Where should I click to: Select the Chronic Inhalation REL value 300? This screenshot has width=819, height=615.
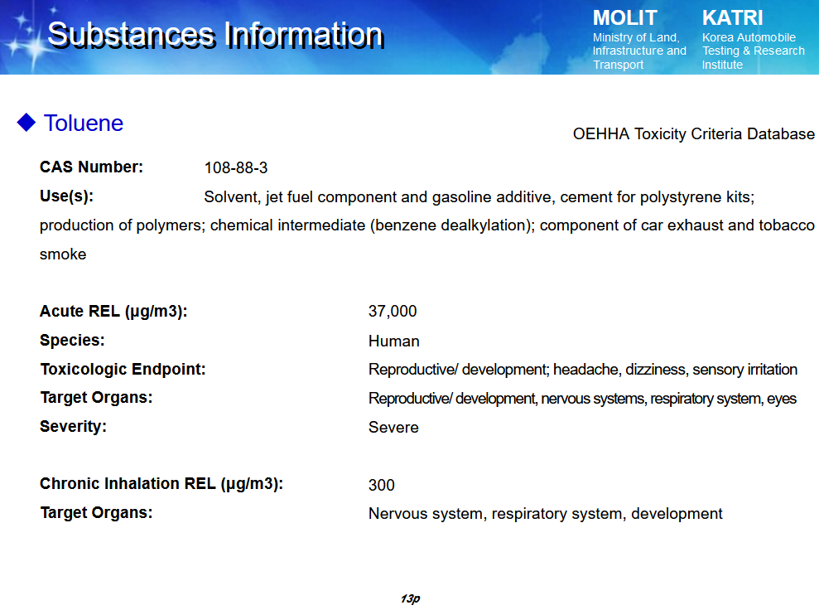point(381,486)
